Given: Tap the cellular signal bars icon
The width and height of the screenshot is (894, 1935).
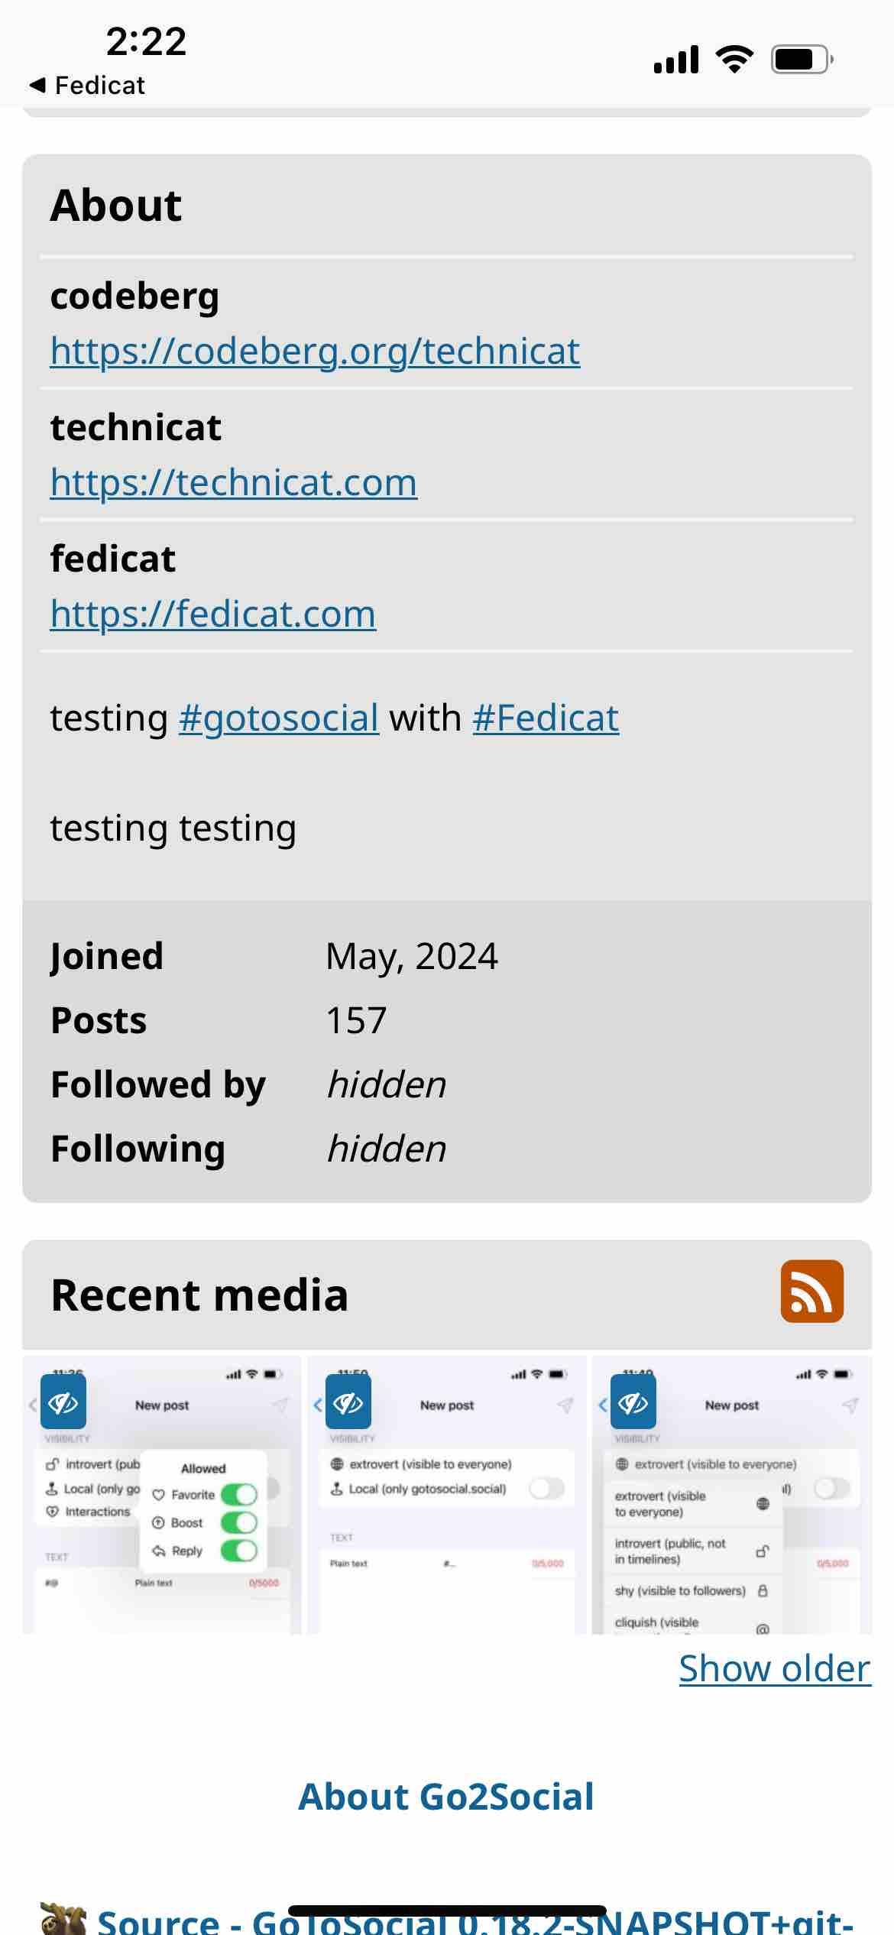Looking at the screenshot, I should pos(676,59).
